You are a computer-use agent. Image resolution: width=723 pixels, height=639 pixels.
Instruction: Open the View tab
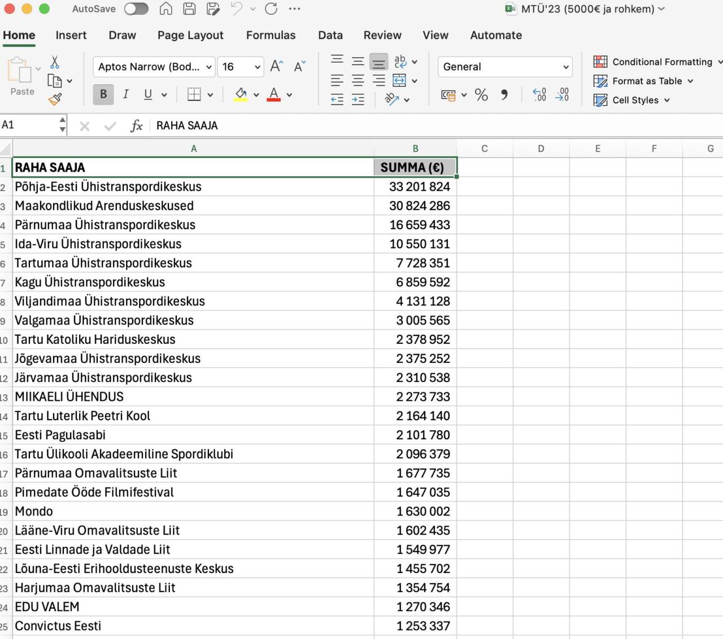click(435, 35)
